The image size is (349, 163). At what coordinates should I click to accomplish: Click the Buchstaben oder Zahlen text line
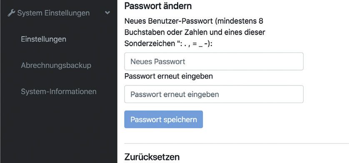pyautogui.click(x=195, y=32)
